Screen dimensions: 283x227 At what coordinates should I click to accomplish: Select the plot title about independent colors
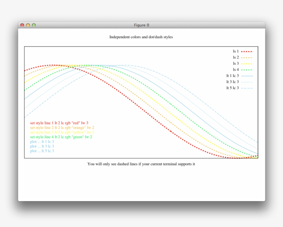point(141,37)
